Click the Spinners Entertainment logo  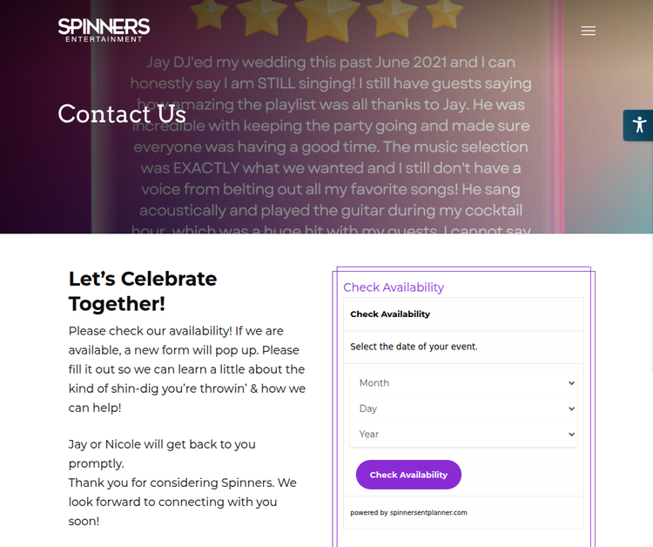tap(104, 30)
